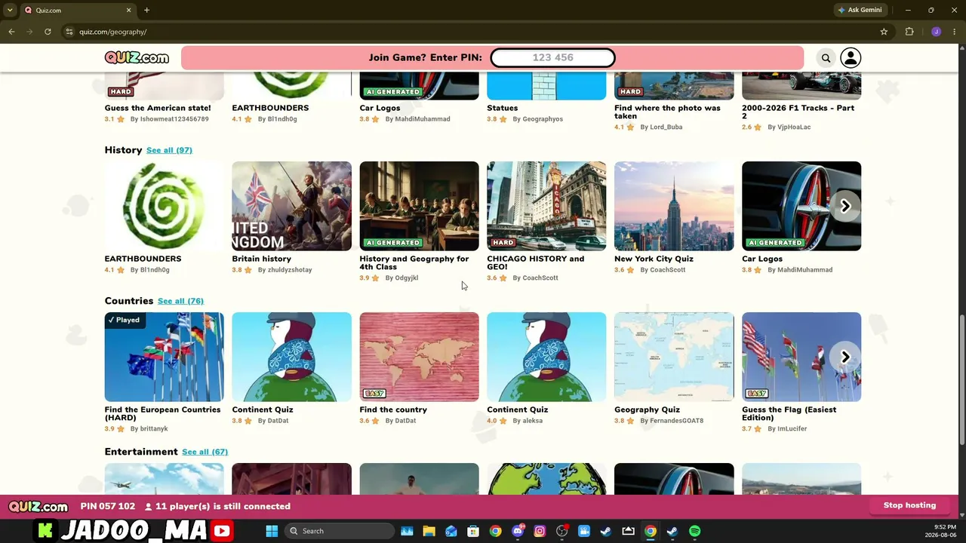Click author name brittanyk
This screenshot has height=543, width=966.
(154, 429)
